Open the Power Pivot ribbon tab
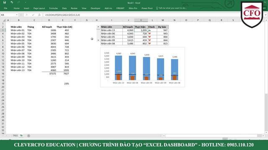The image size is (268, 150). pos(147,8)
